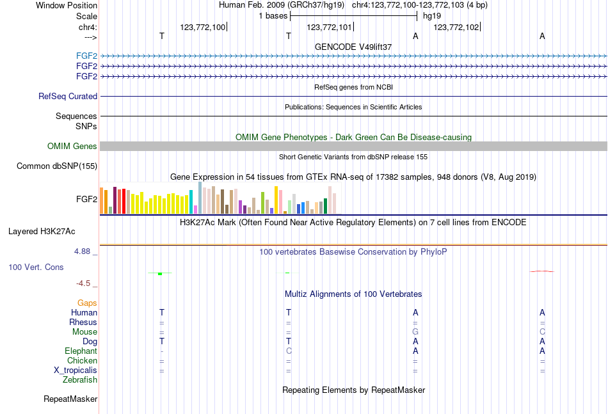Click the -4.5 PhyloP lower limit value
Screen dimensions: 608x414
[83, 283]
